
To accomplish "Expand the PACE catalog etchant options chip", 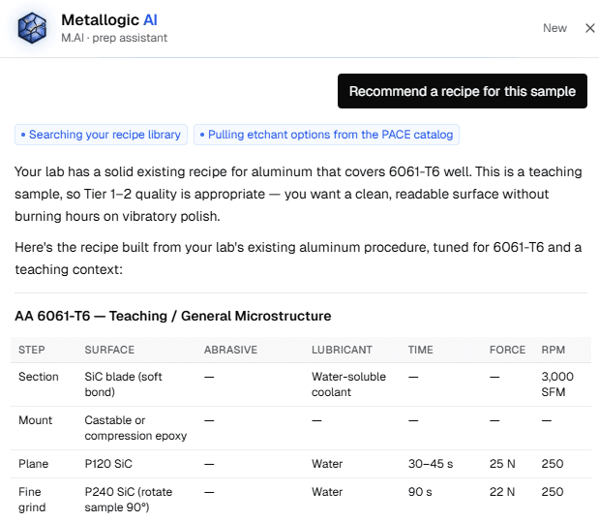I will click(326, 135).
